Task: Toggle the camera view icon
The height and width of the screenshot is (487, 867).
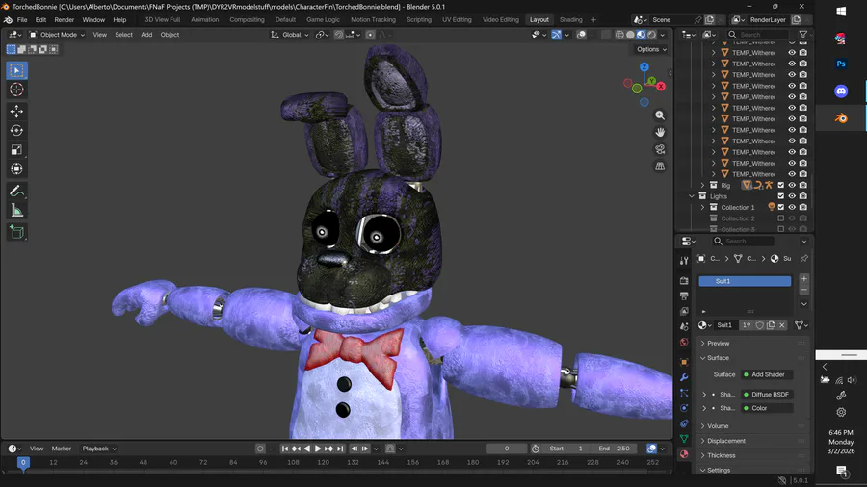Action: (660, 149)
